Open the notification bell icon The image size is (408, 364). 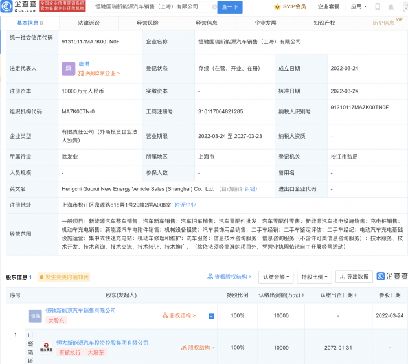tap(391, 7)
